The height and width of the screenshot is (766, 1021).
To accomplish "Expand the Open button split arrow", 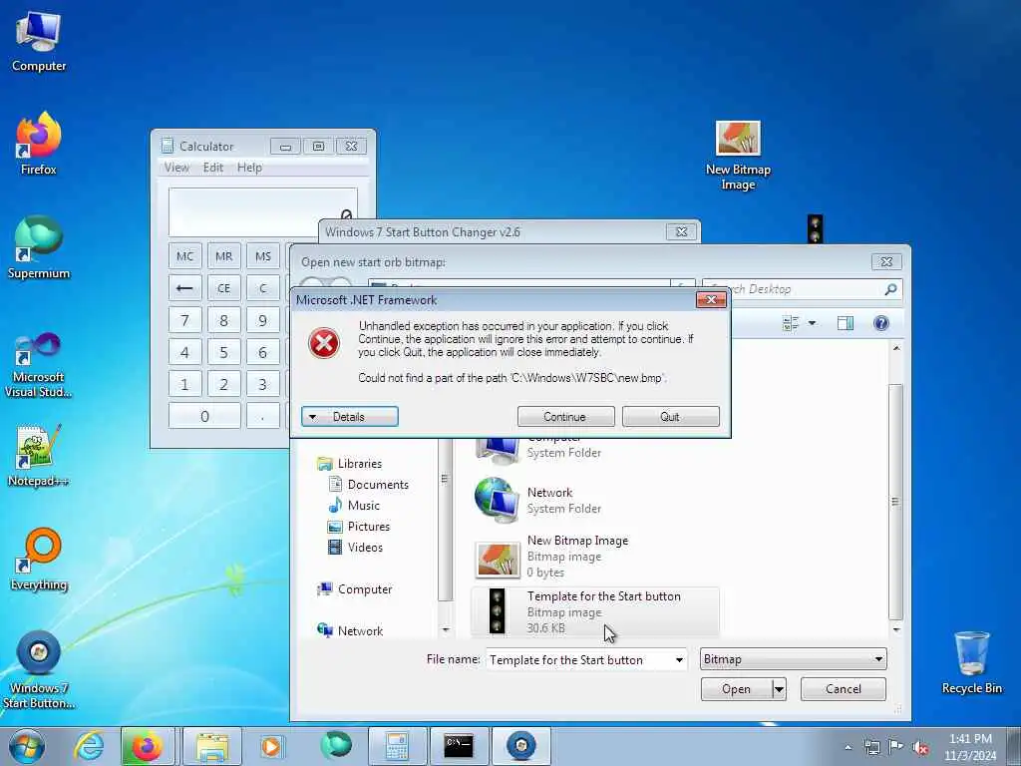I will [x=779, y=689].
